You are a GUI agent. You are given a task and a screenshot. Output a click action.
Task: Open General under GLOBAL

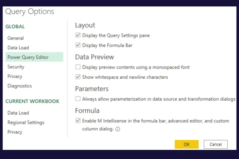pyautogui.click(x=16, y=38)
